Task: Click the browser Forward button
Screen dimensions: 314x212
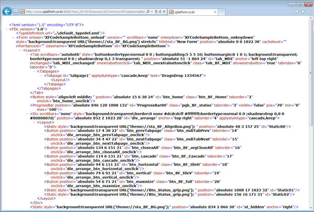Action: pos(17,11)
